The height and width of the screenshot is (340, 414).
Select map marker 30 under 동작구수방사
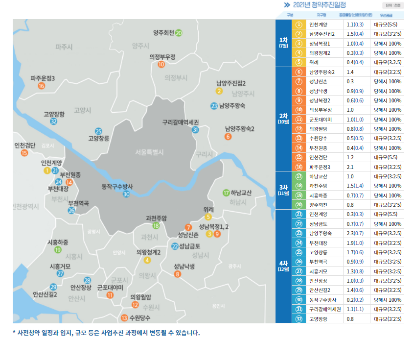(126, 194)
